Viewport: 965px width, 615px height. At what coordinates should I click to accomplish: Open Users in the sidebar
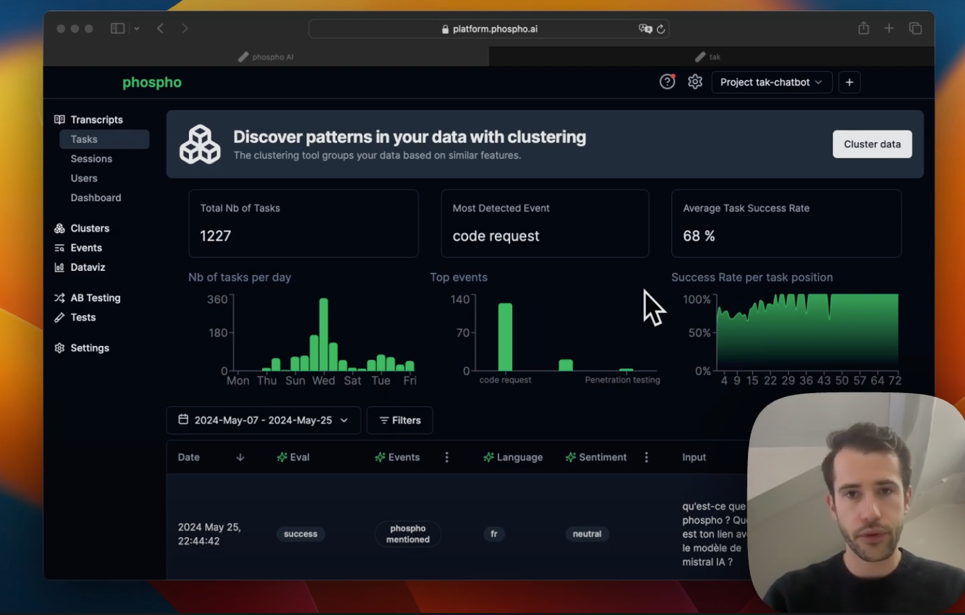tap(84, 178)
